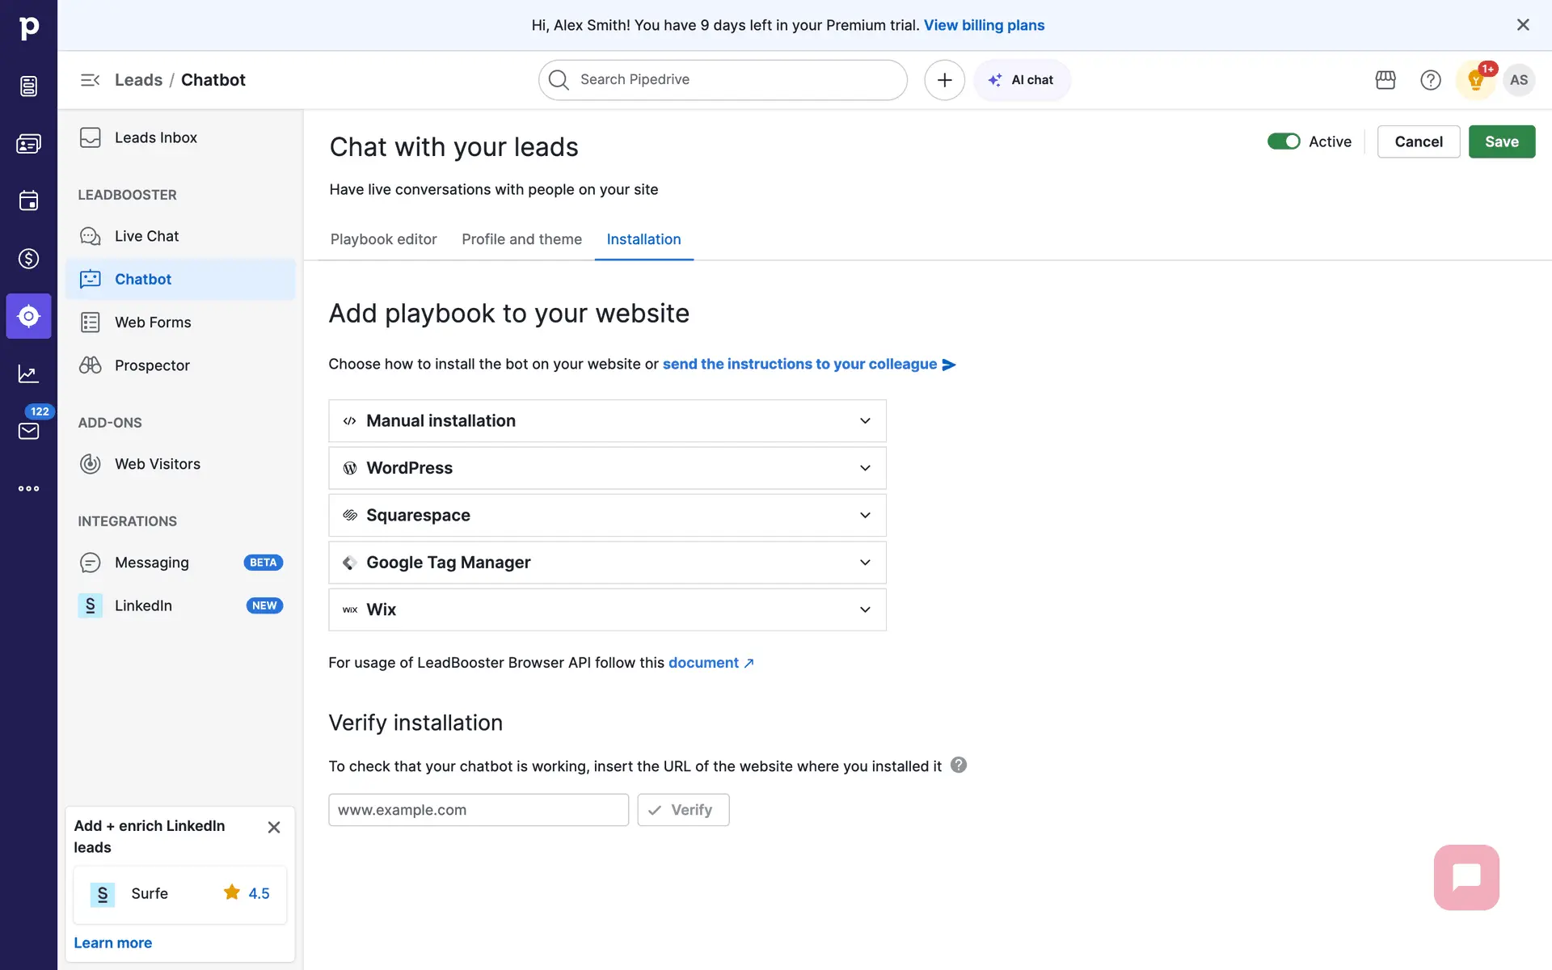
Task: Click the green Save button
Action: [1501, 141]
